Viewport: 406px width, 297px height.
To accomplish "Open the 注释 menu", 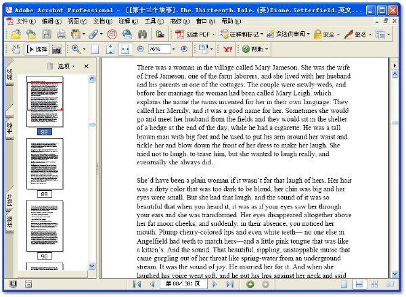I will click(129, 21).
